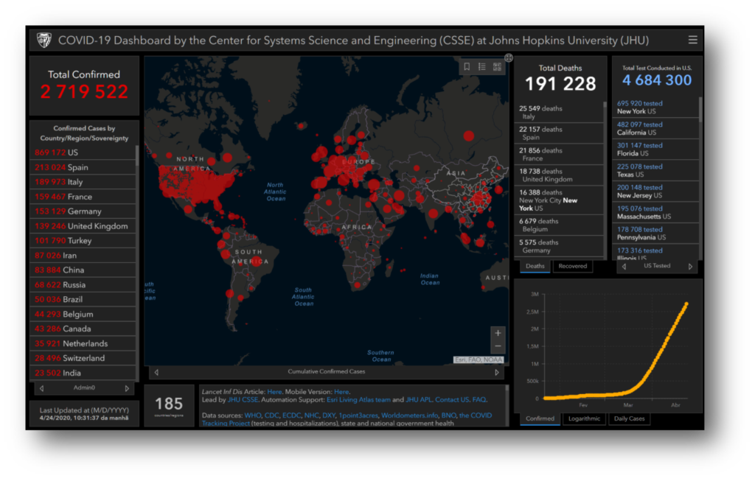
Task: Zoom in on the map
Action: click(498, 333)
